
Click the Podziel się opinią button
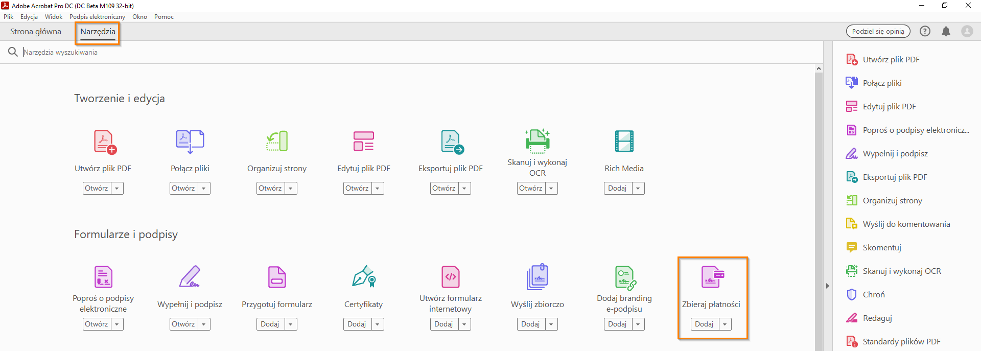(x=878, y=31)
